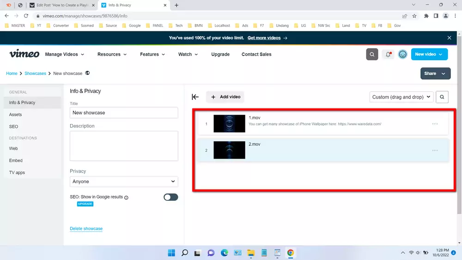The image size is (462, 260).
Task: Click Contact Sales
Action: coord(256,54)
